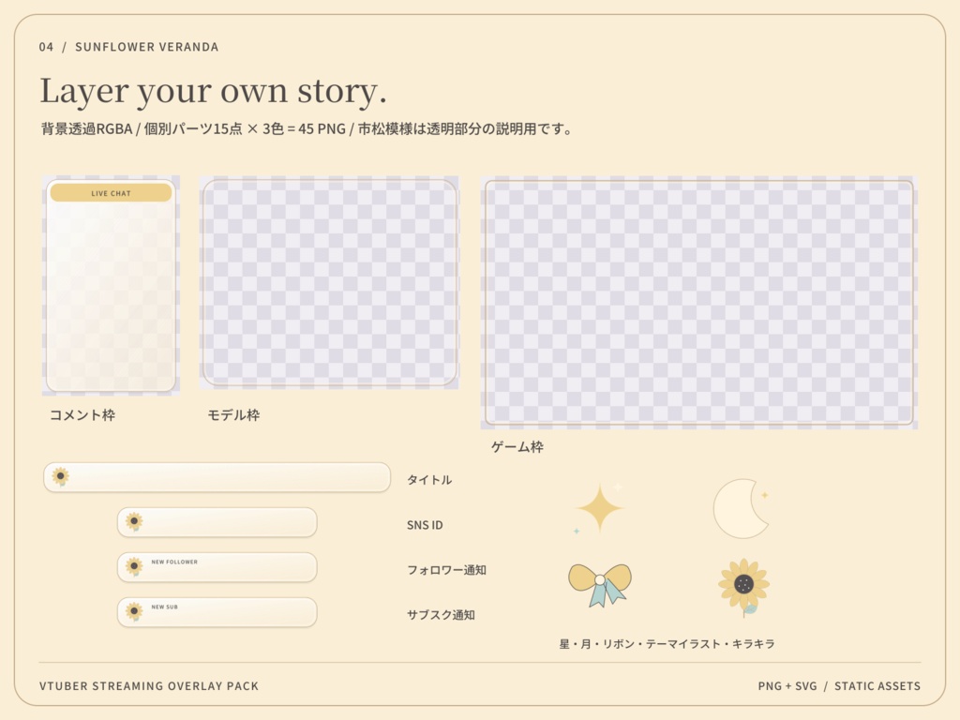Click the yellow ribbon bow illustration
The image size is (960, 720).
click(x=600, y=585)
